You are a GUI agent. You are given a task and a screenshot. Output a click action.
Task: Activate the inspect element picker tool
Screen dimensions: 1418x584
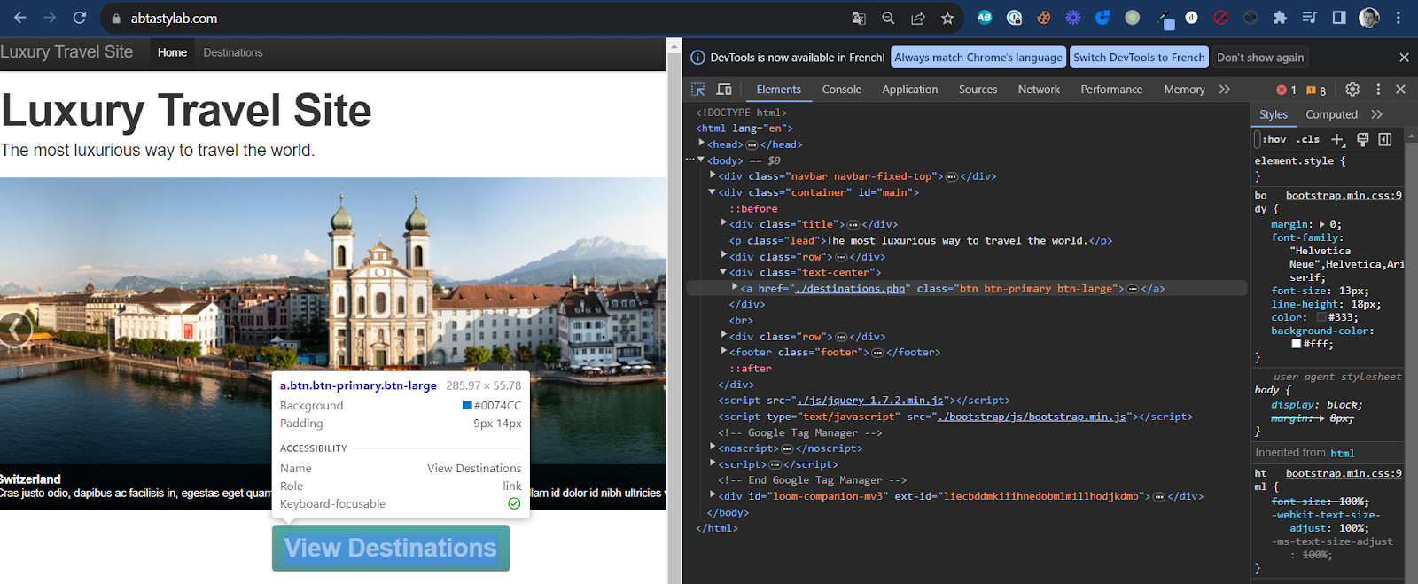[x=698, y=90]
